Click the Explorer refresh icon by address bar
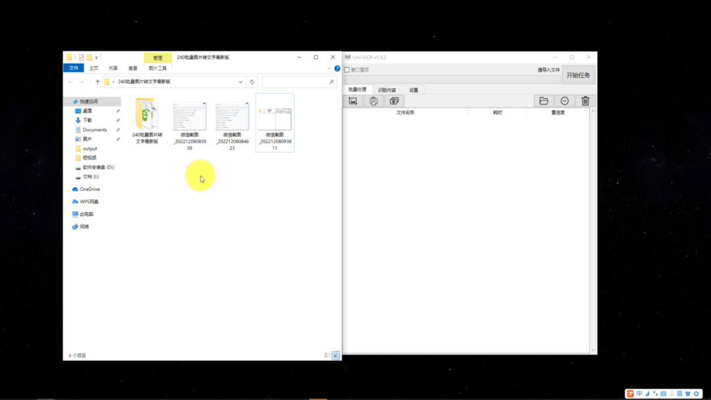The height and width of the screenshot is (400, 711). click(252, 82)
